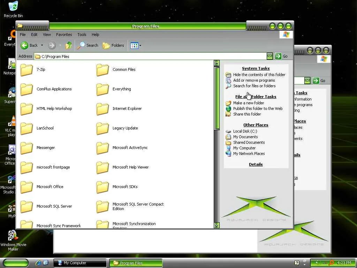Click the Forward arrow button
The width and height of the screenshot is (357, 268).
tap(52, 45)
